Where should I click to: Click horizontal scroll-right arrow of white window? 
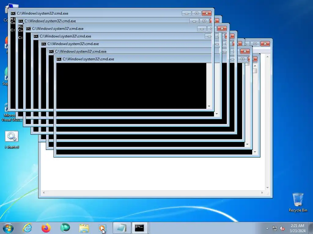point(262,193)
